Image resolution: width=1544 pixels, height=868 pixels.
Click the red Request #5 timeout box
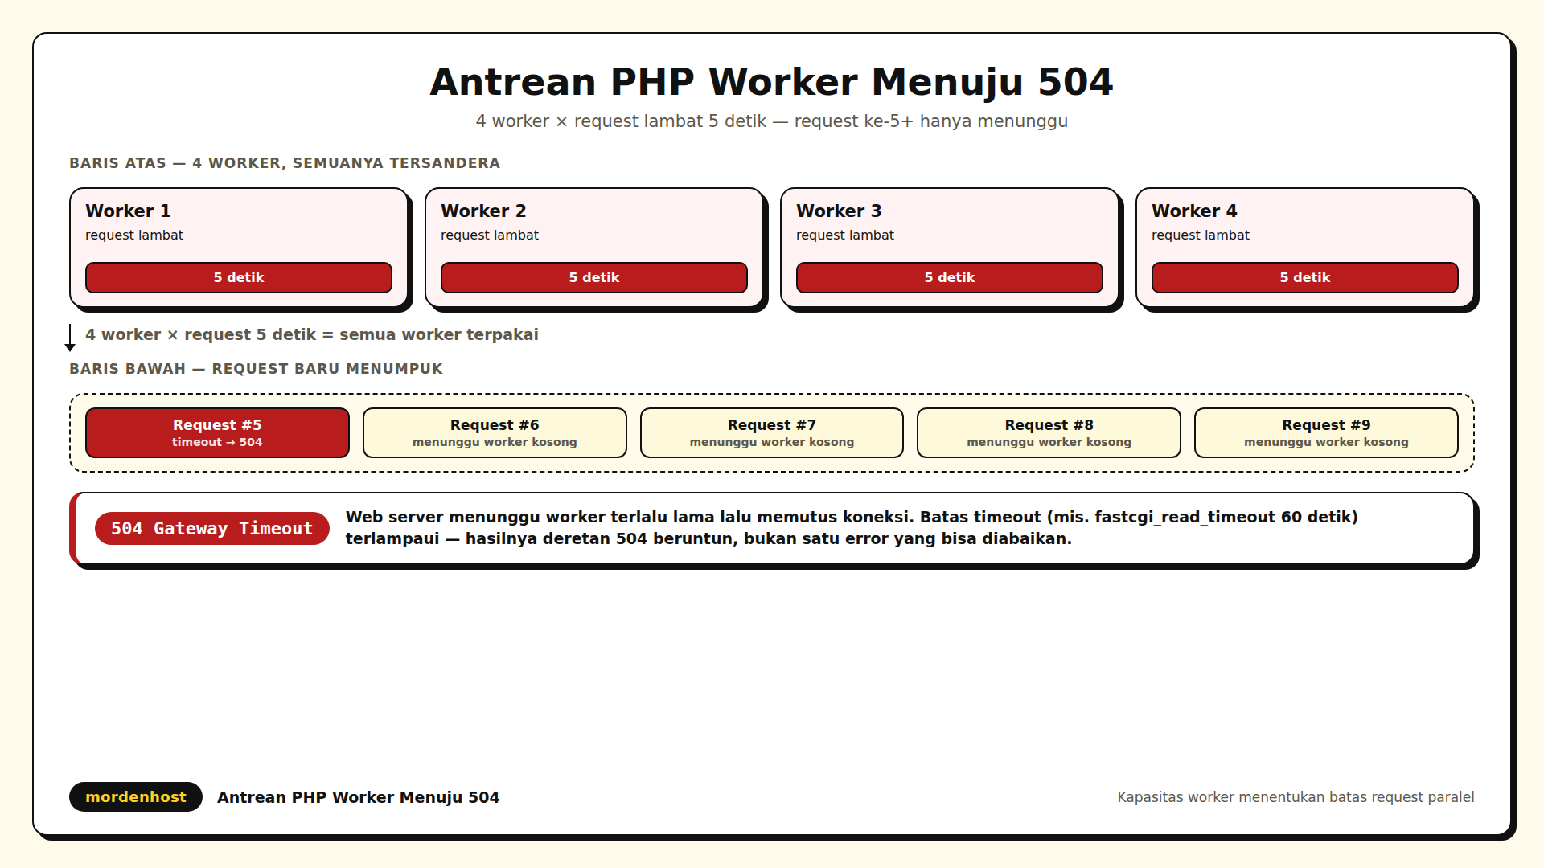(217, 432)
